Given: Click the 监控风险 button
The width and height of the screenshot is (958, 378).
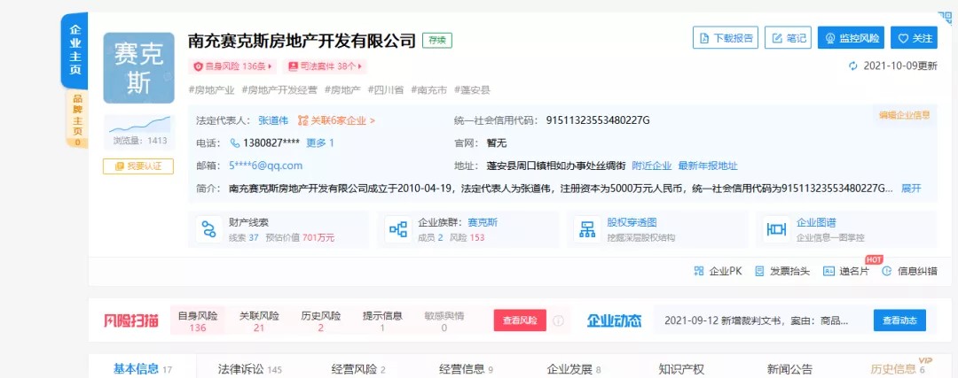Looking at the screenshot, I should click(852, 38).
